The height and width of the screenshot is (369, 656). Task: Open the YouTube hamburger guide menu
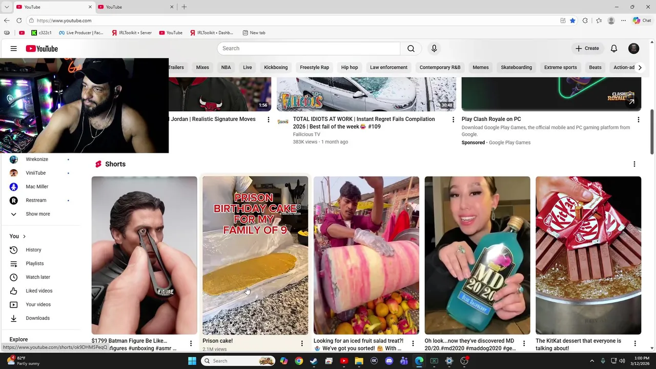pos(14,49)
